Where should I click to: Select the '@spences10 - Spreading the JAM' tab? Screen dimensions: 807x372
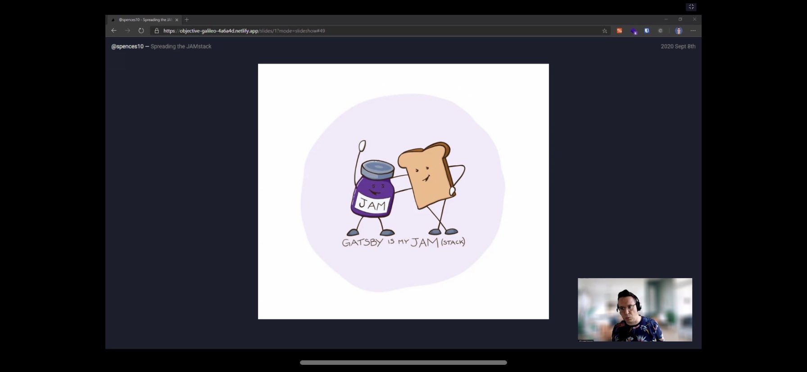pyautogui.click(x=144, y=20)
